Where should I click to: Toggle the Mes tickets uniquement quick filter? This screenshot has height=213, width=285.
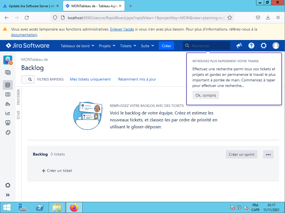pos(90,79)
